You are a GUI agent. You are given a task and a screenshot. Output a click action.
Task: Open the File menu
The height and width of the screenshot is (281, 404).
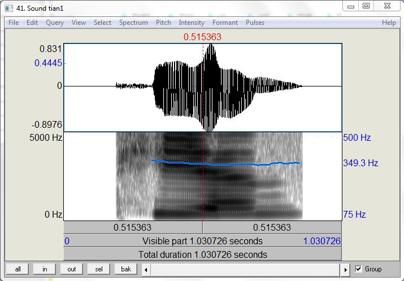click(x=14, y=23)
